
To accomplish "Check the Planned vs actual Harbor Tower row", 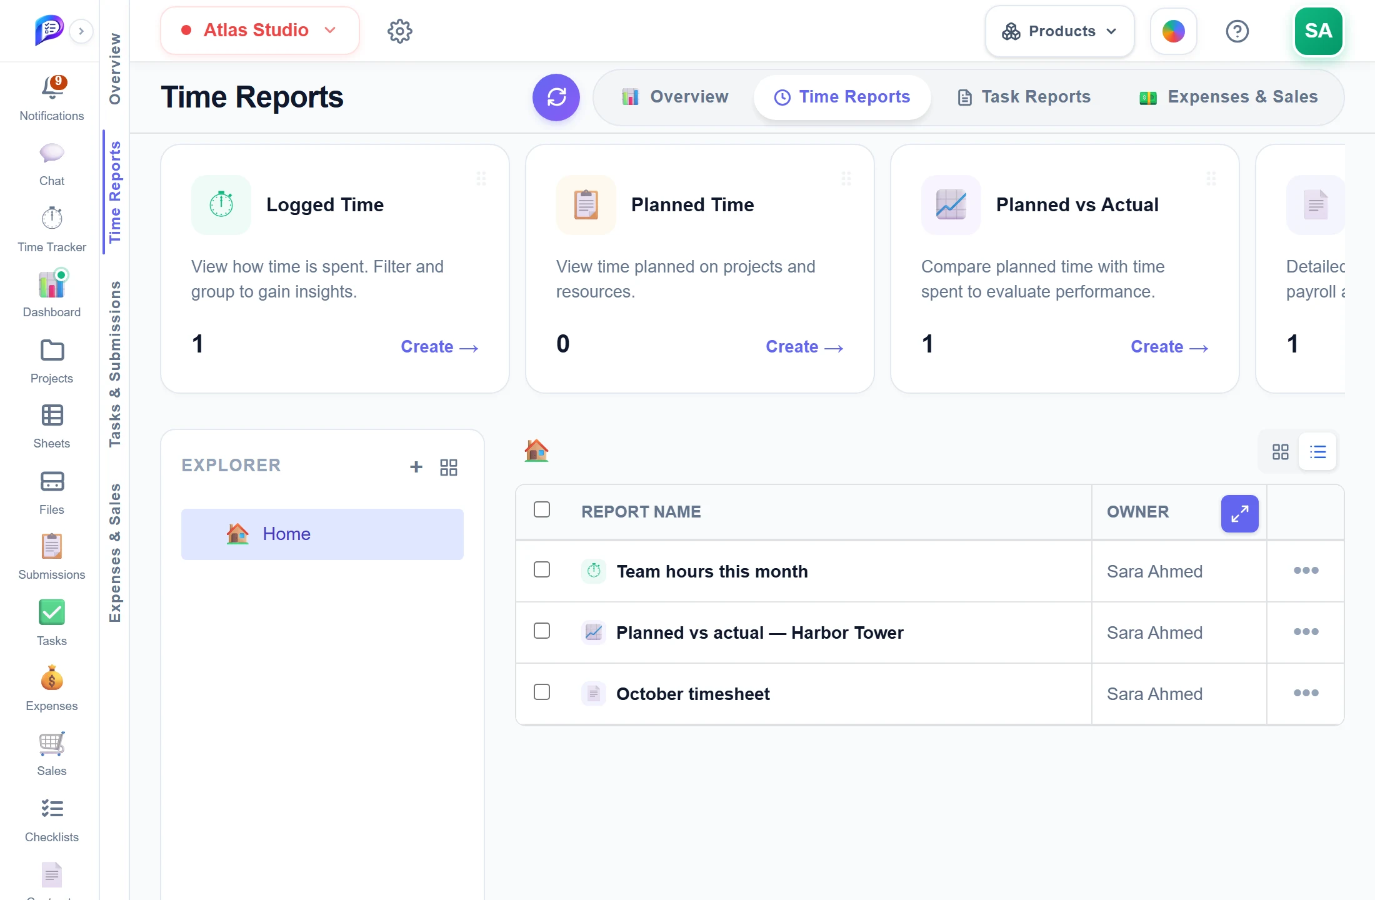I will point(542,631).
